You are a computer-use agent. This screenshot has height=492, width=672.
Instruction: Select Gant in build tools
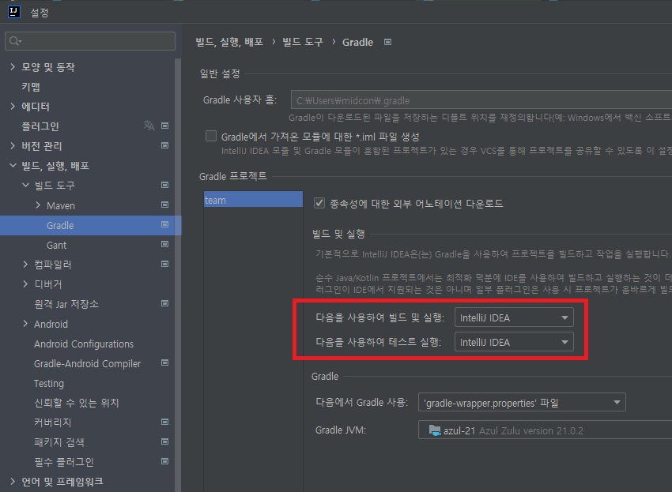[x=56, y=245]
